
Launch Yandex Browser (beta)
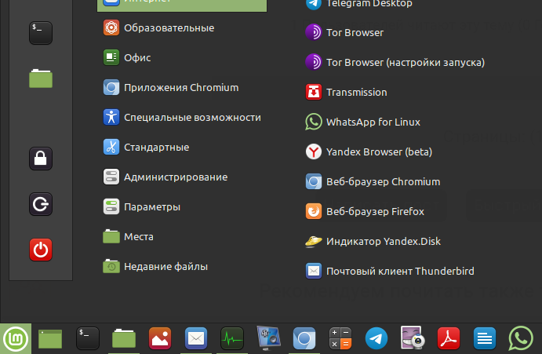point(369,151)
